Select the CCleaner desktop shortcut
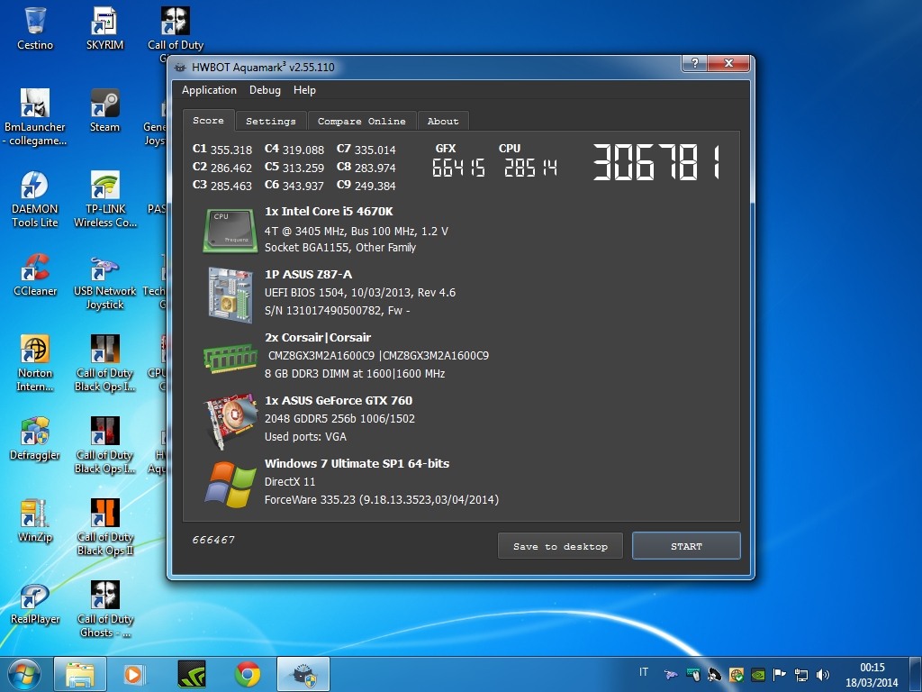The image size is (922, 692). 35,275
